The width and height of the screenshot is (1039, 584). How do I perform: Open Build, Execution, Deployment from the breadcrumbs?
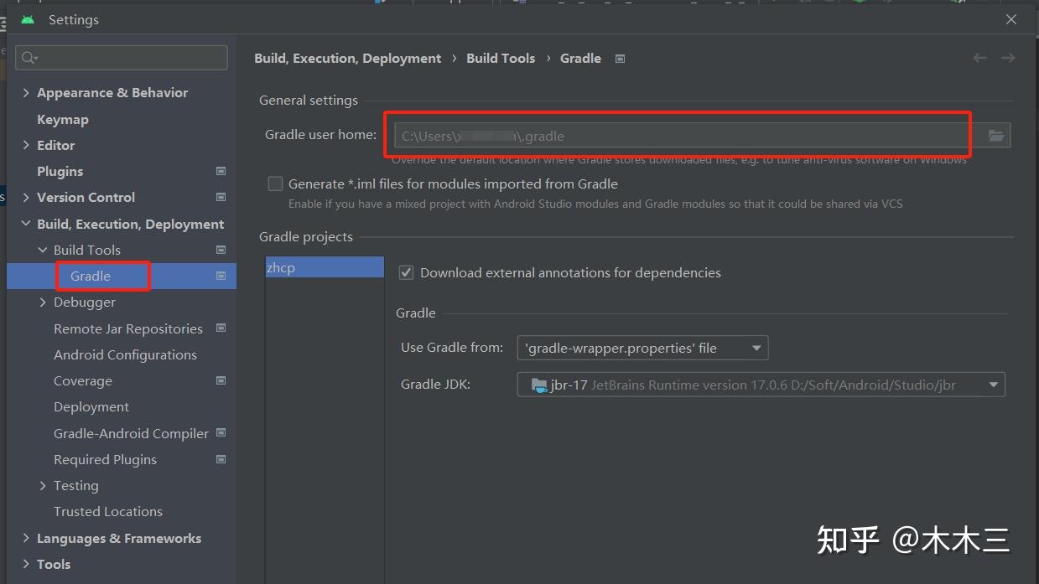pos(347,58)
